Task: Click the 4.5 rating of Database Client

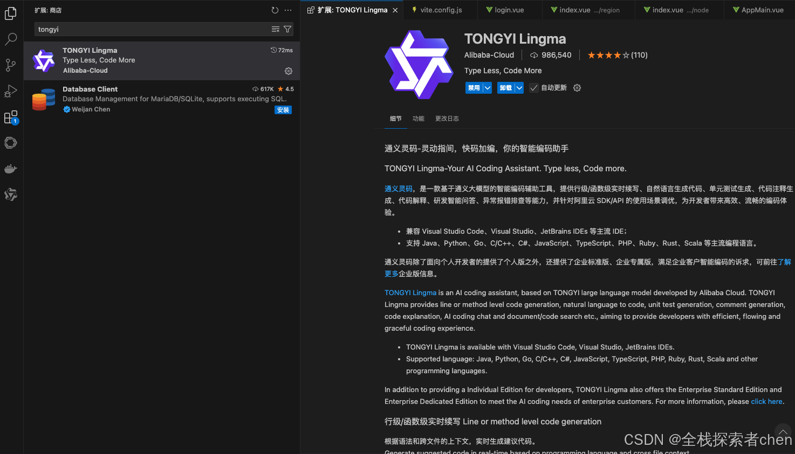Action: click(286, 89)
